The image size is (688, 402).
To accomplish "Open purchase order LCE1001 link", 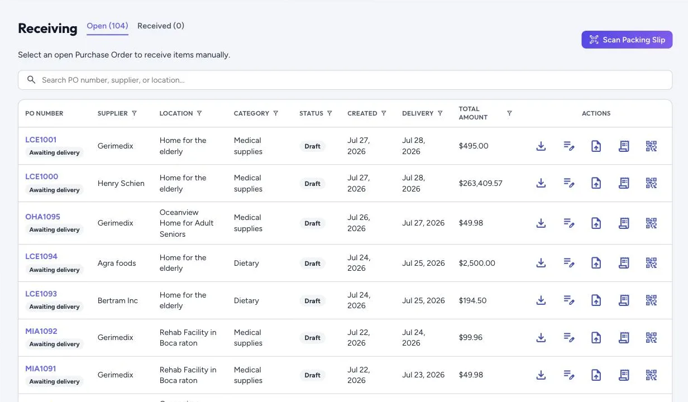I will pos(41,140).
